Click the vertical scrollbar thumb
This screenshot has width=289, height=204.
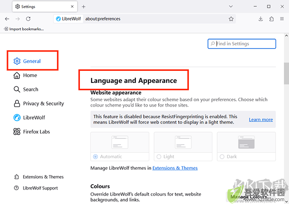point(286,73)
